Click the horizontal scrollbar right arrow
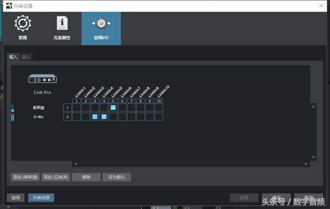Viewport: 330px width, 209px height. tap(306, 164)
